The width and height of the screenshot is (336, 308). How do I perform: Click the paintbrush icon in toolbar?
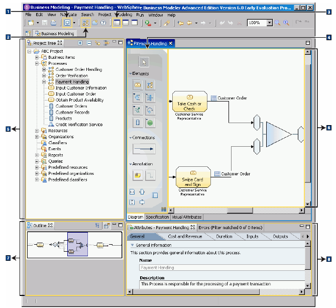167,23
